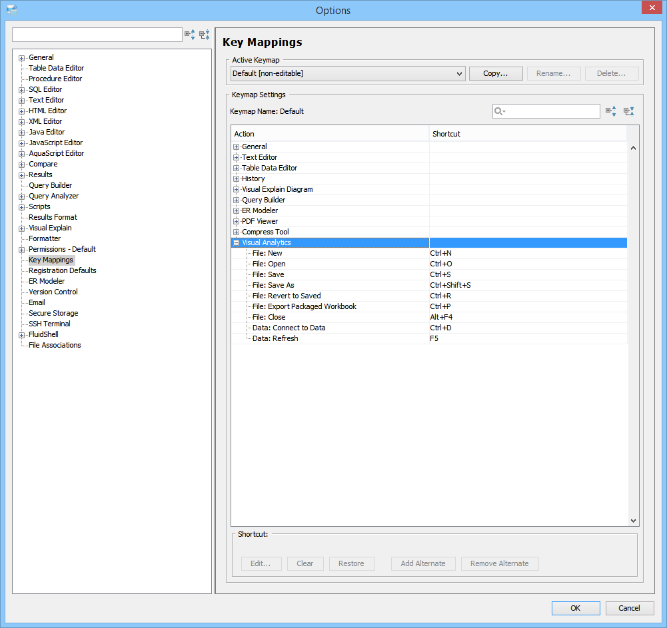Select Table Data Editor in left tree
667x628 pixels.
56,68
